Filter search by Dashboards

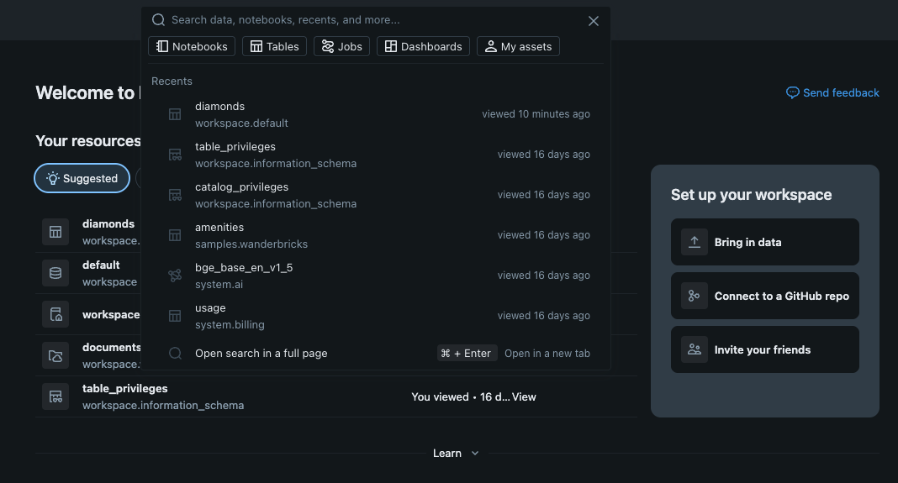423,46
